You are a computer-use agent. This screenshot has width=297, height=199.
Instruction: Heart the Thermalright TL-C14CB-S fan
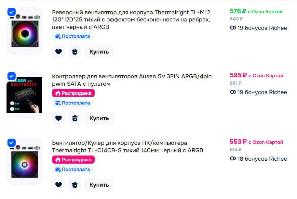pos(59,185)
